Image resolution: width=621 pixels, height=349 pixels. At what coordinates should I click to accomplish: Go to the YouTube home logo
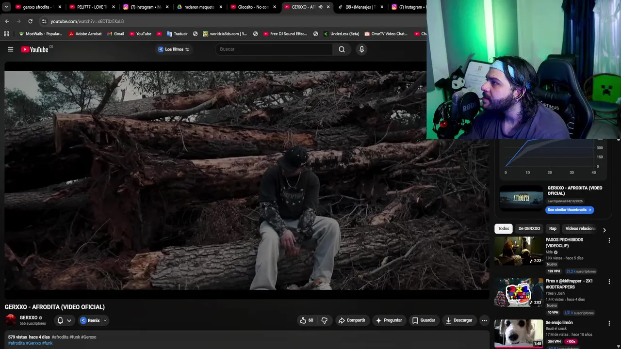click(x=35, y=49)
